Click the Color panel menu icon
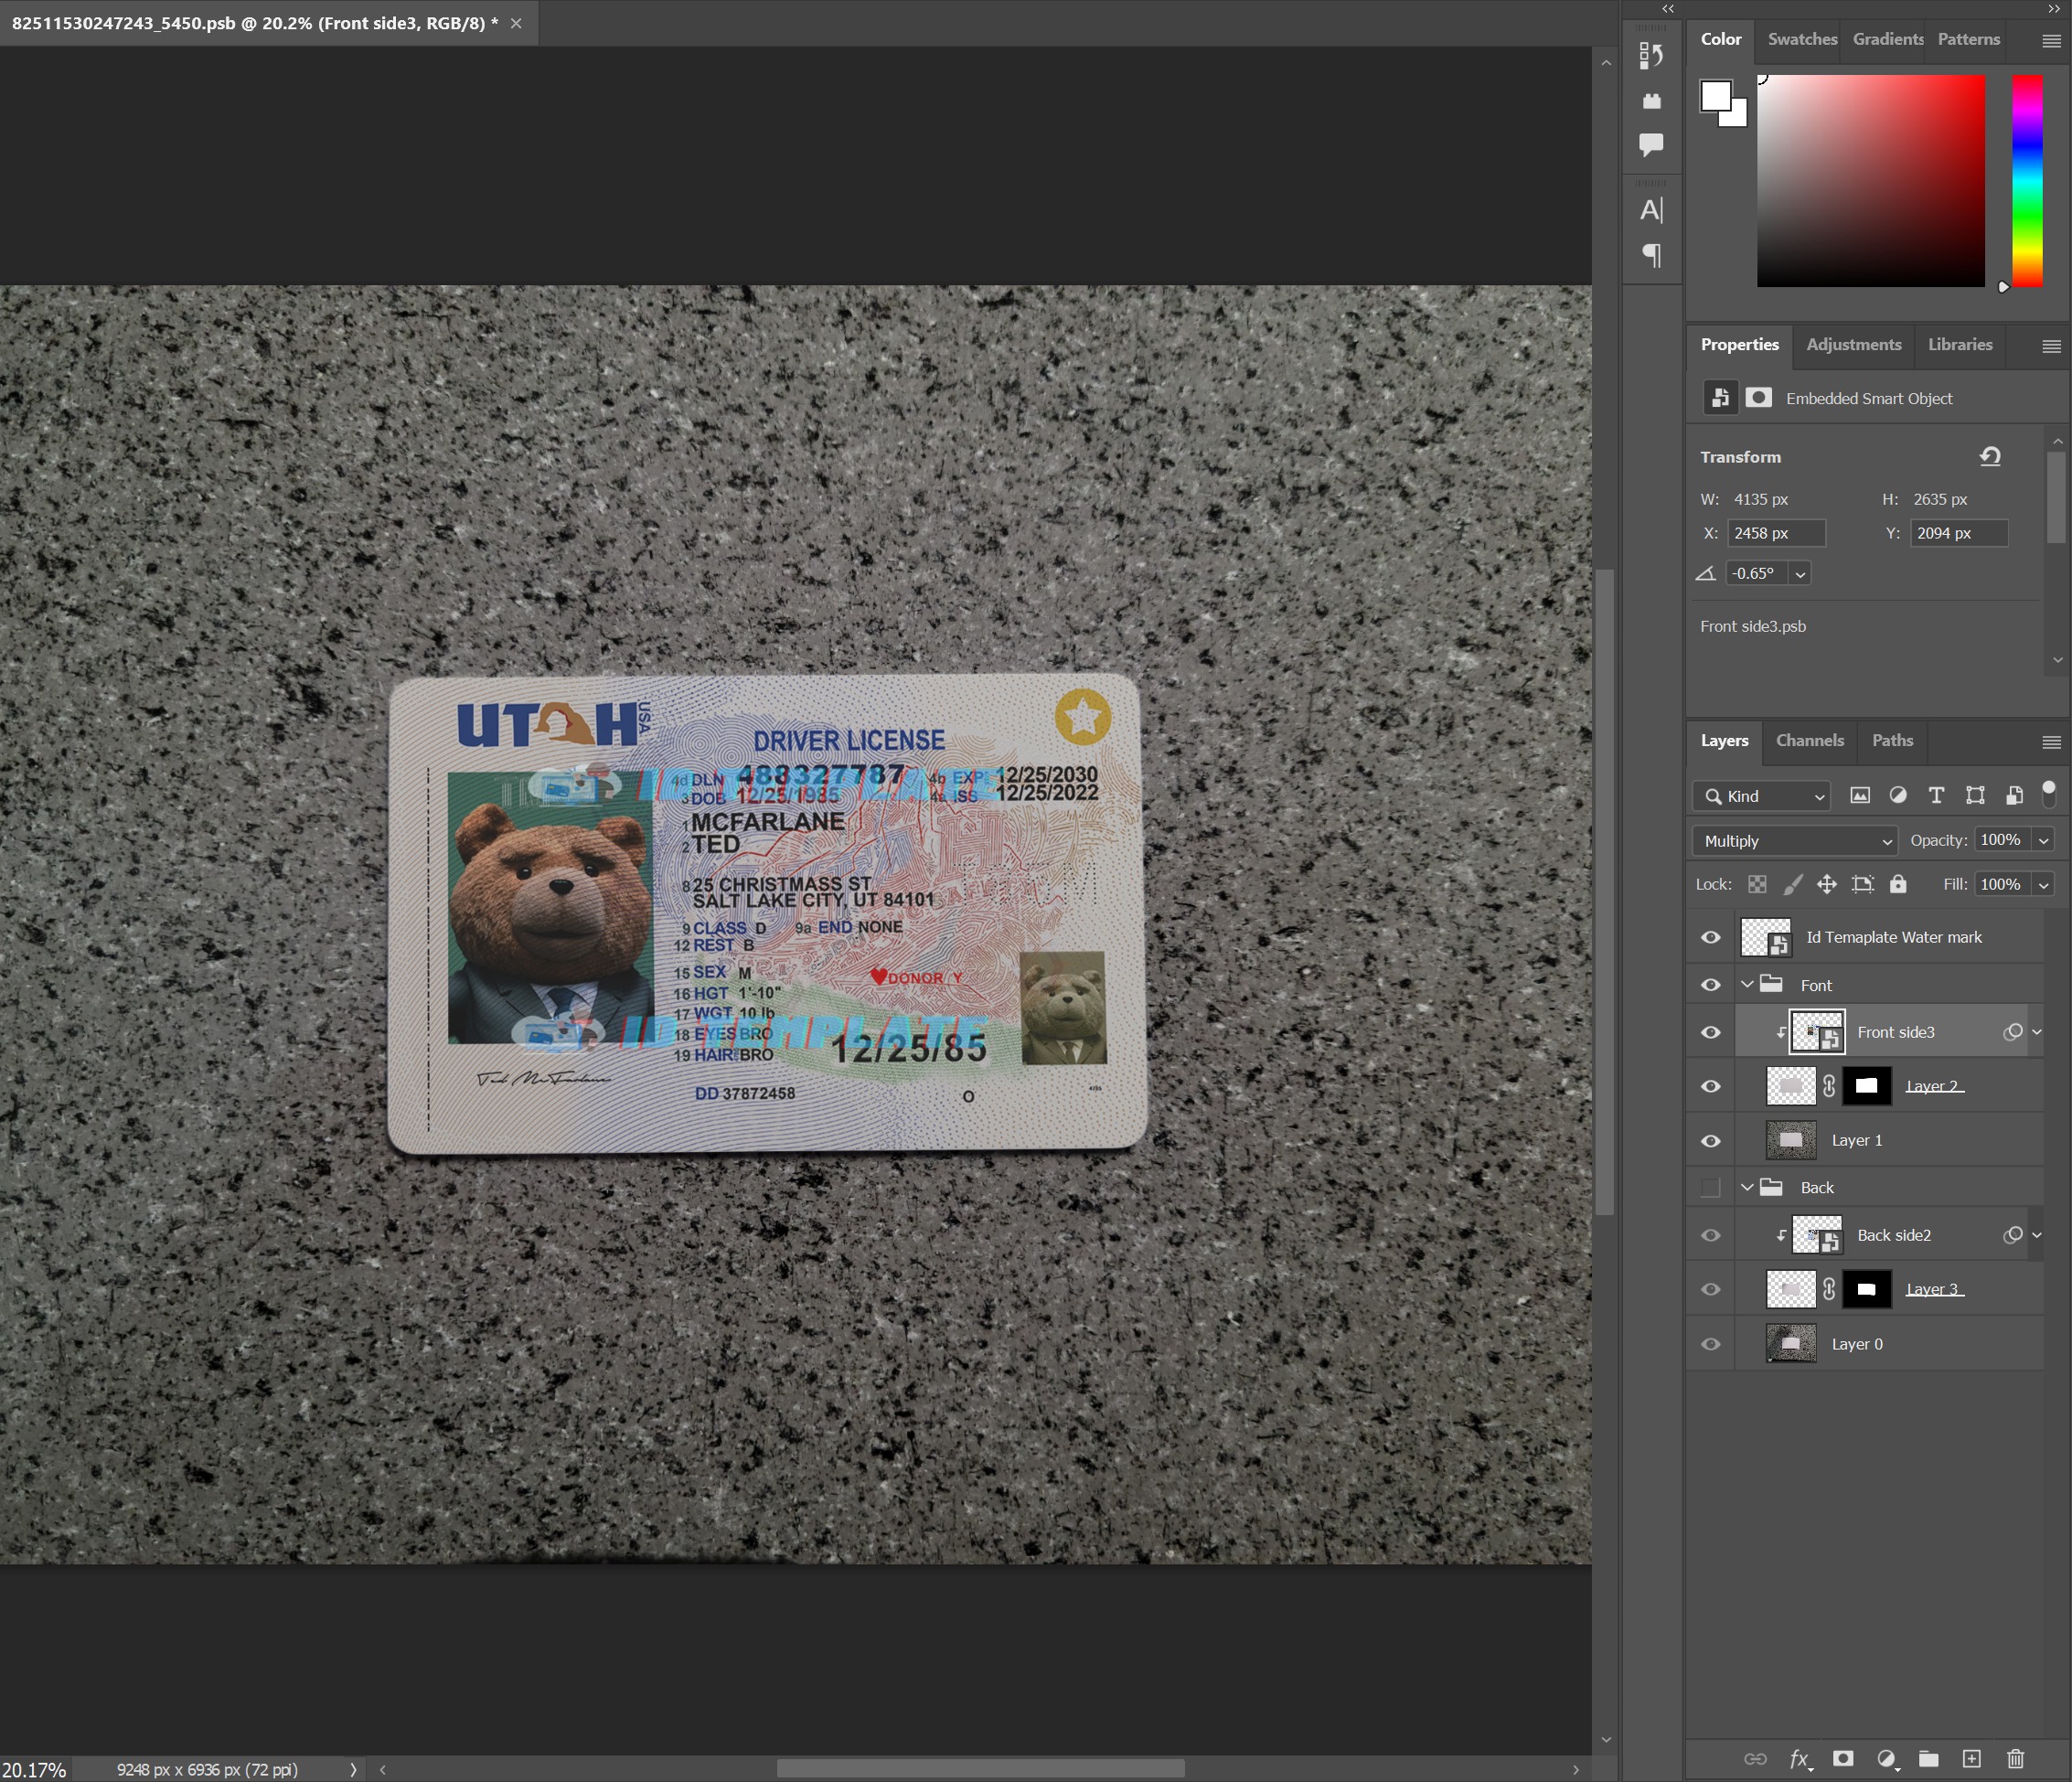The image size is (2072, 1782). tap(2050, 41)
